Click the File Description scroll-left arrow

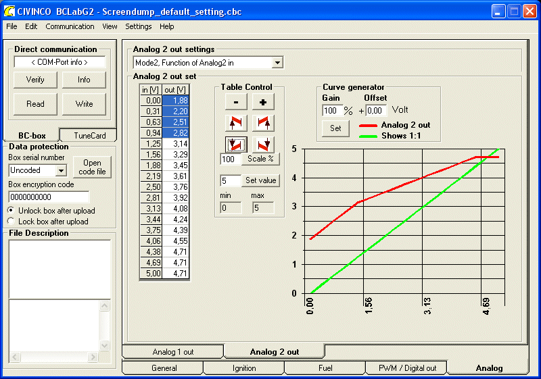coord(14,357)
